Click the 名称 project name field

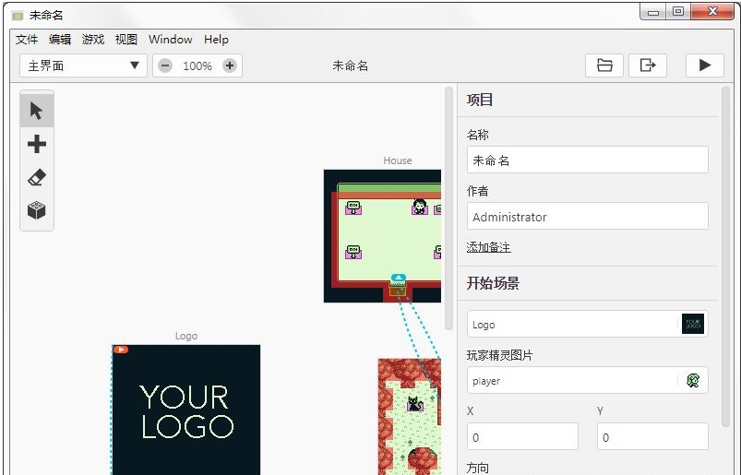588,160
